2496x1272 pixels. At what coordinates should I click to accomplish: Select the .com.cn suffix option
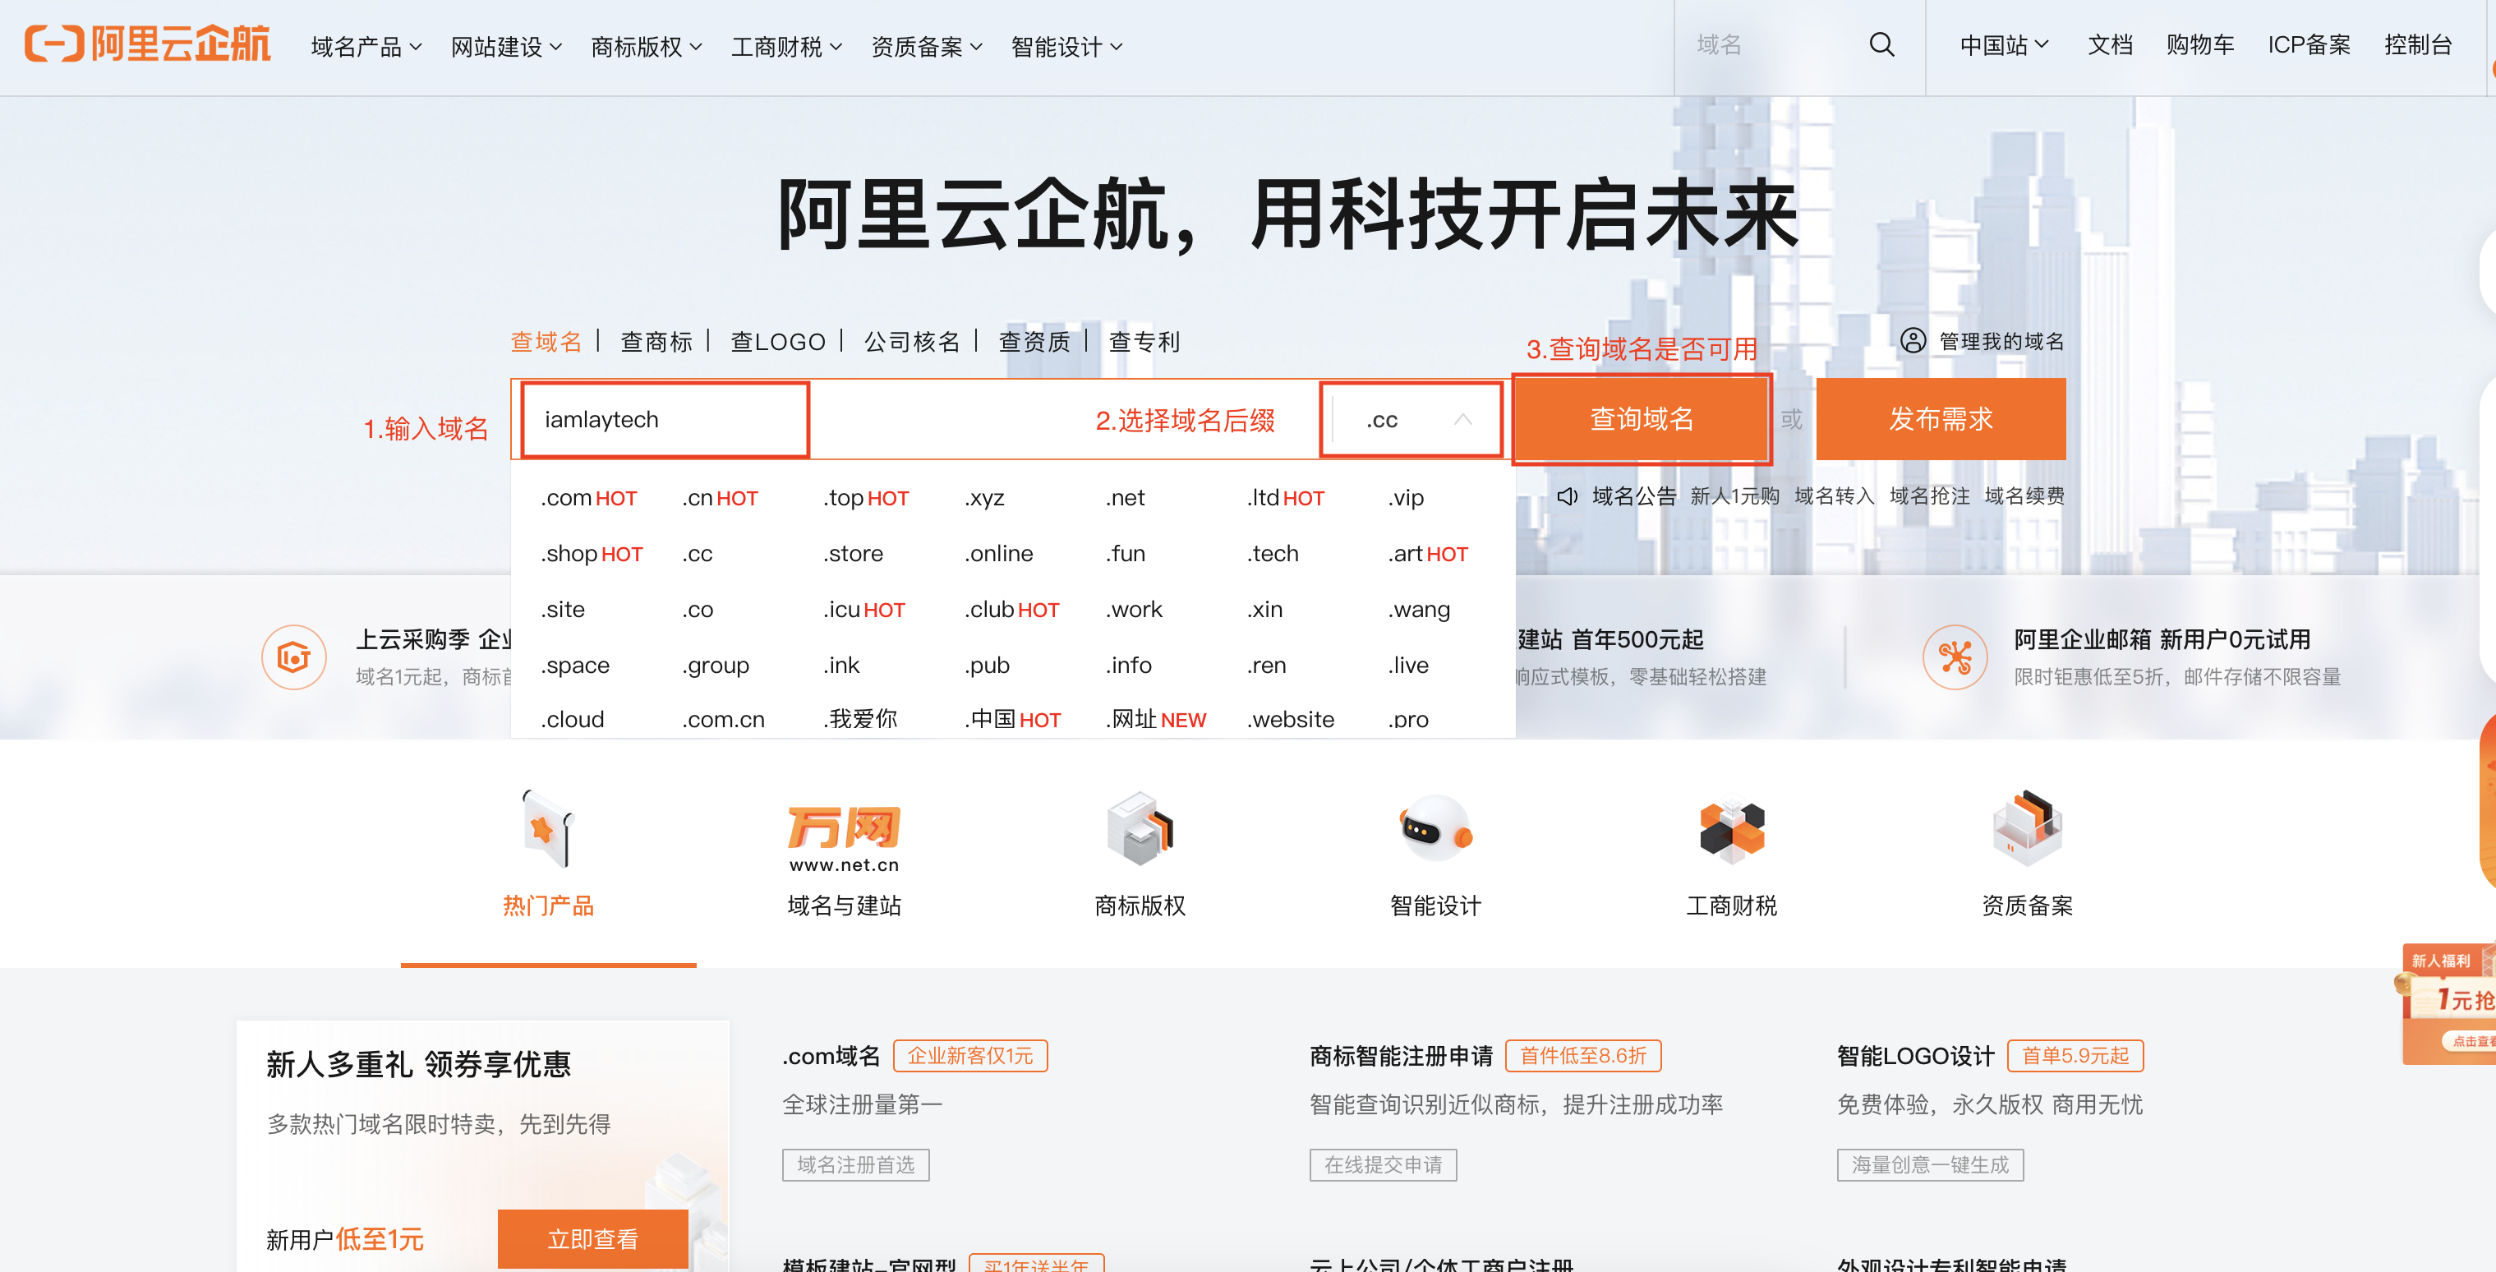coord(723,720)
